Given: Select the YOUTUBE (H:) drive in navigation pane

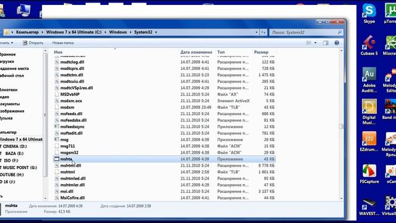Looking at the screenshot, I should (12, 175).
